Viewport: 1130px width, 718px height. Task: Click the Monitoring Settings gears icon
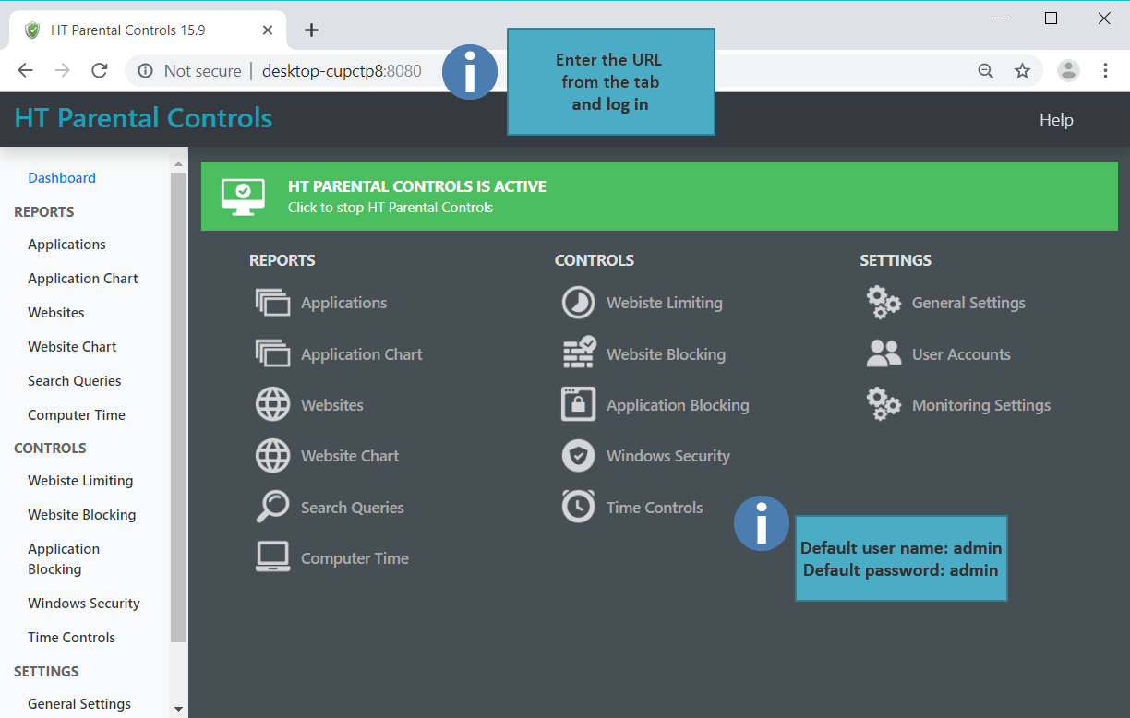[884, 405]
